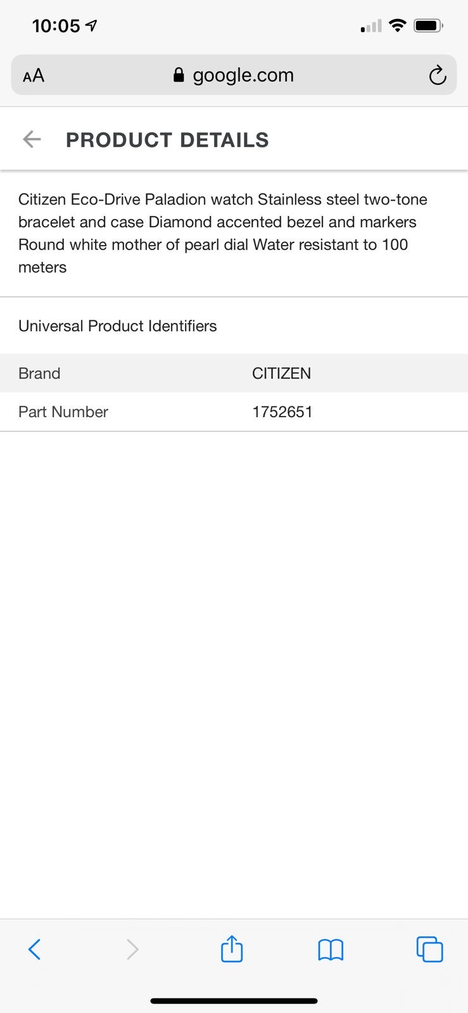This screenshot has height=1013, width=468.
Task: Tap the CITIZEN brand value
Action: click(281, 374)
